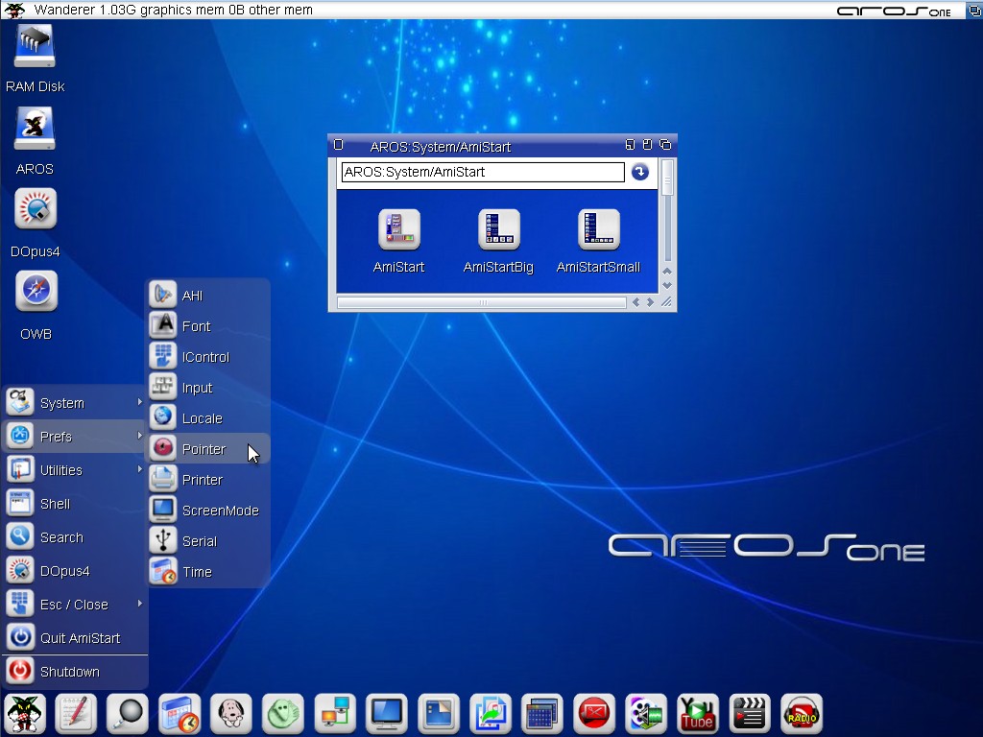Image resolution: width=983 pixels, height=737 pixels.
Task: Choose Pointer from the Prefs submenu
Action: click(x=204, y=449)
